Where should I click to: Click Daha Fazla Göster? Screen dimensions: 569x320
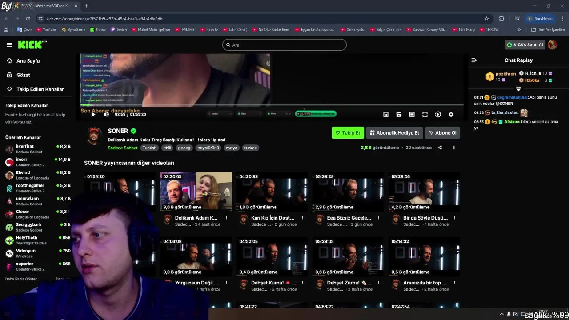point(21,279)
